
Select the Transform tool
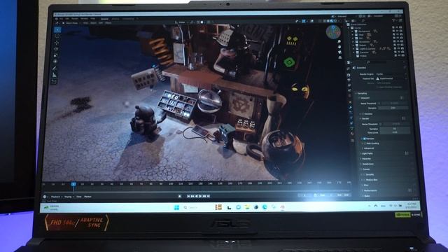coord(56,62)
